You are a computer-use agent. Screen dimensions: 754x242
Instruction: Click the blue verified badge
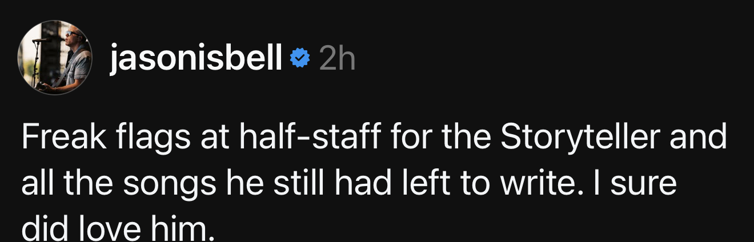pos(300,58)
